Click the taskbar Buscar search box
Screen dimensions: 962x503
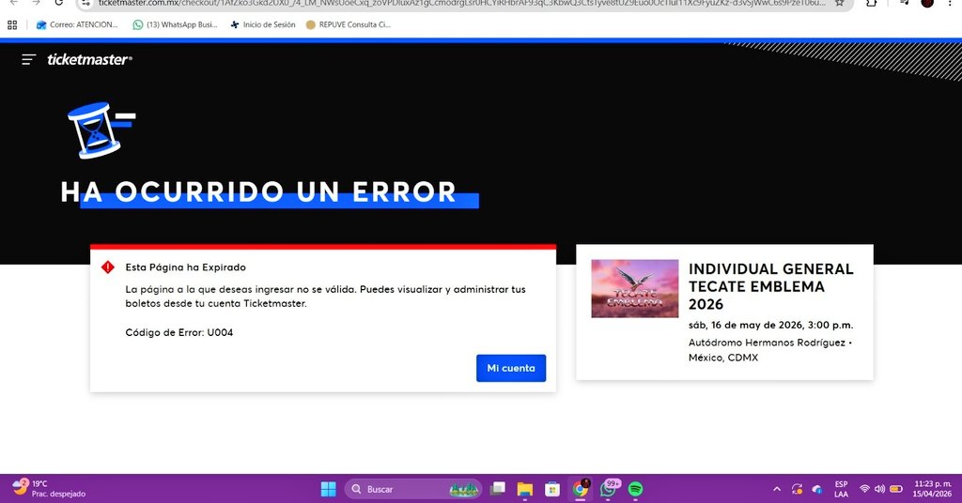413,489
